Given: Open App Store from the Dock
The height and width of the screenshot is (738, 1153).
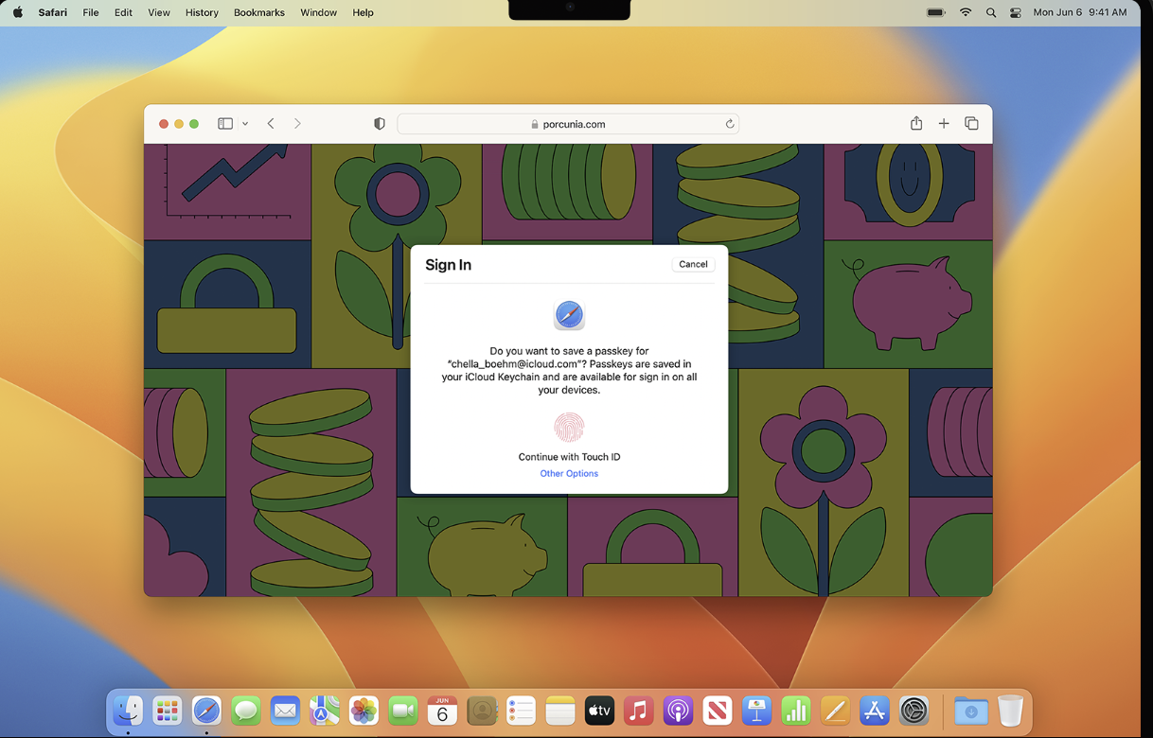Looking at the screenshot, I should (x=875, y=710).
